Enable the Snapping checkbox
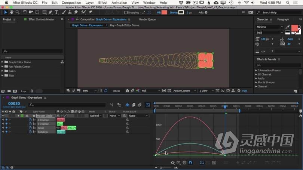This screenshot has height=170, width=303. 126,12
